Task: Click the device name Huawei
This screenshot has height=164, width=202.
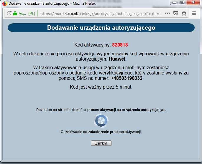Action: tap(117, 59)
